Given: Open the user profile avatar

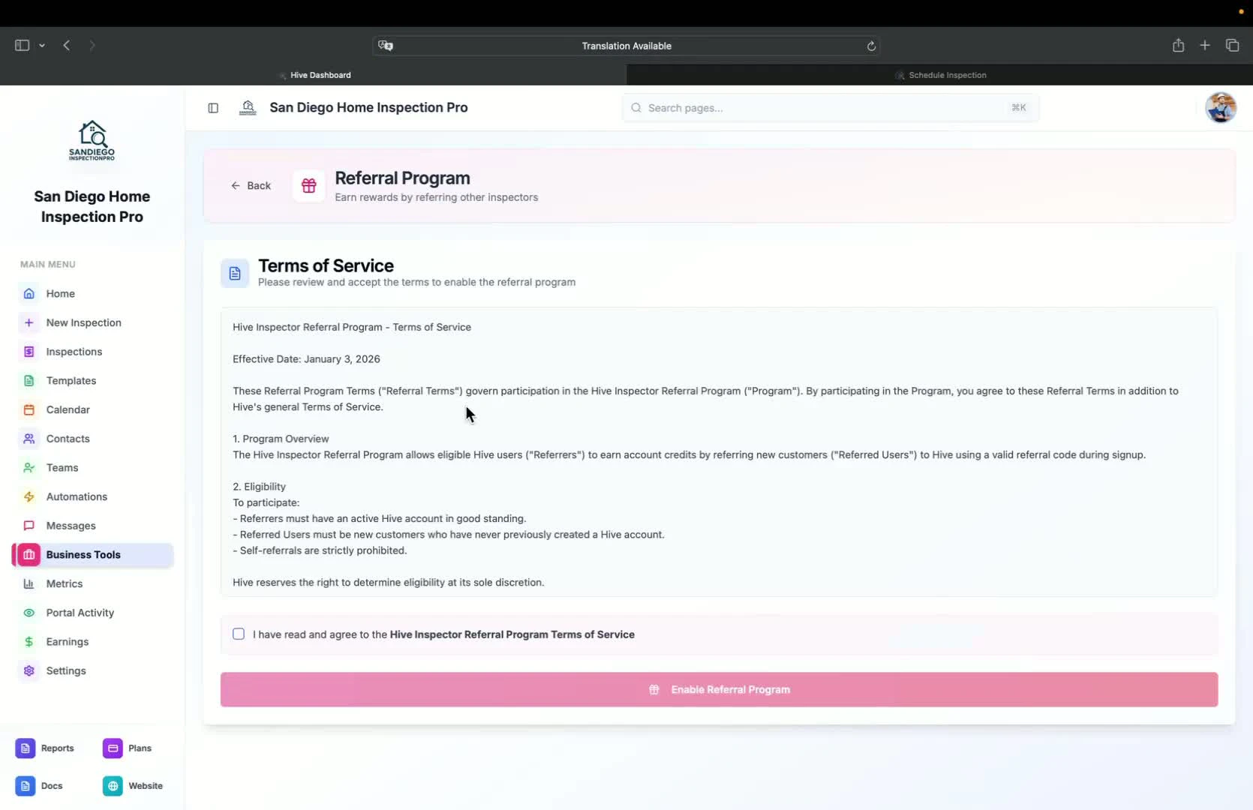Looking at the screenshot, I should coord(1221,108).
